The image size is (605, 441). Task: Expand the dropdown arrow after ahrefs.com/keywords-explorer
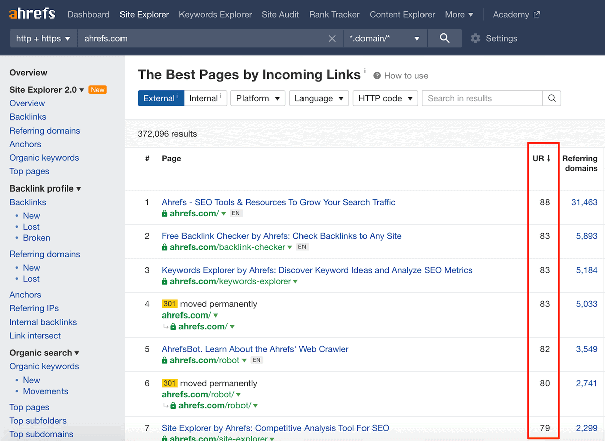pyautogui.click(x=295, y=282)
